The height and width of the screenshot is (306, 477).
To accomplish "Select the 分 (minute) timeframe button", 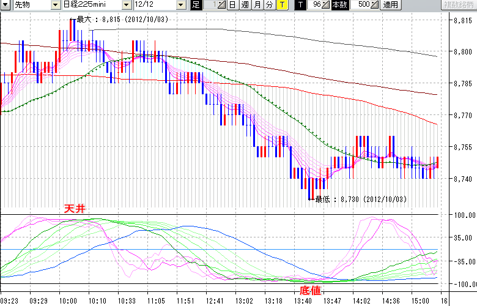I will pyautogui.click(x=268, y=5).
